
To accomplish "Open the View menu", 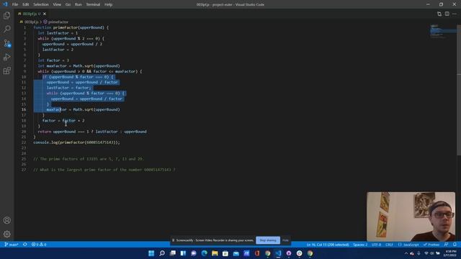I will [x=57, y=4].
